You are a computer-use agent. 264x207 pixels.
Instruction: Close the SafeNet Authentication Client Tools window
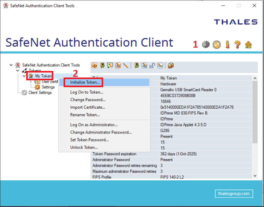tap(254, 6)
